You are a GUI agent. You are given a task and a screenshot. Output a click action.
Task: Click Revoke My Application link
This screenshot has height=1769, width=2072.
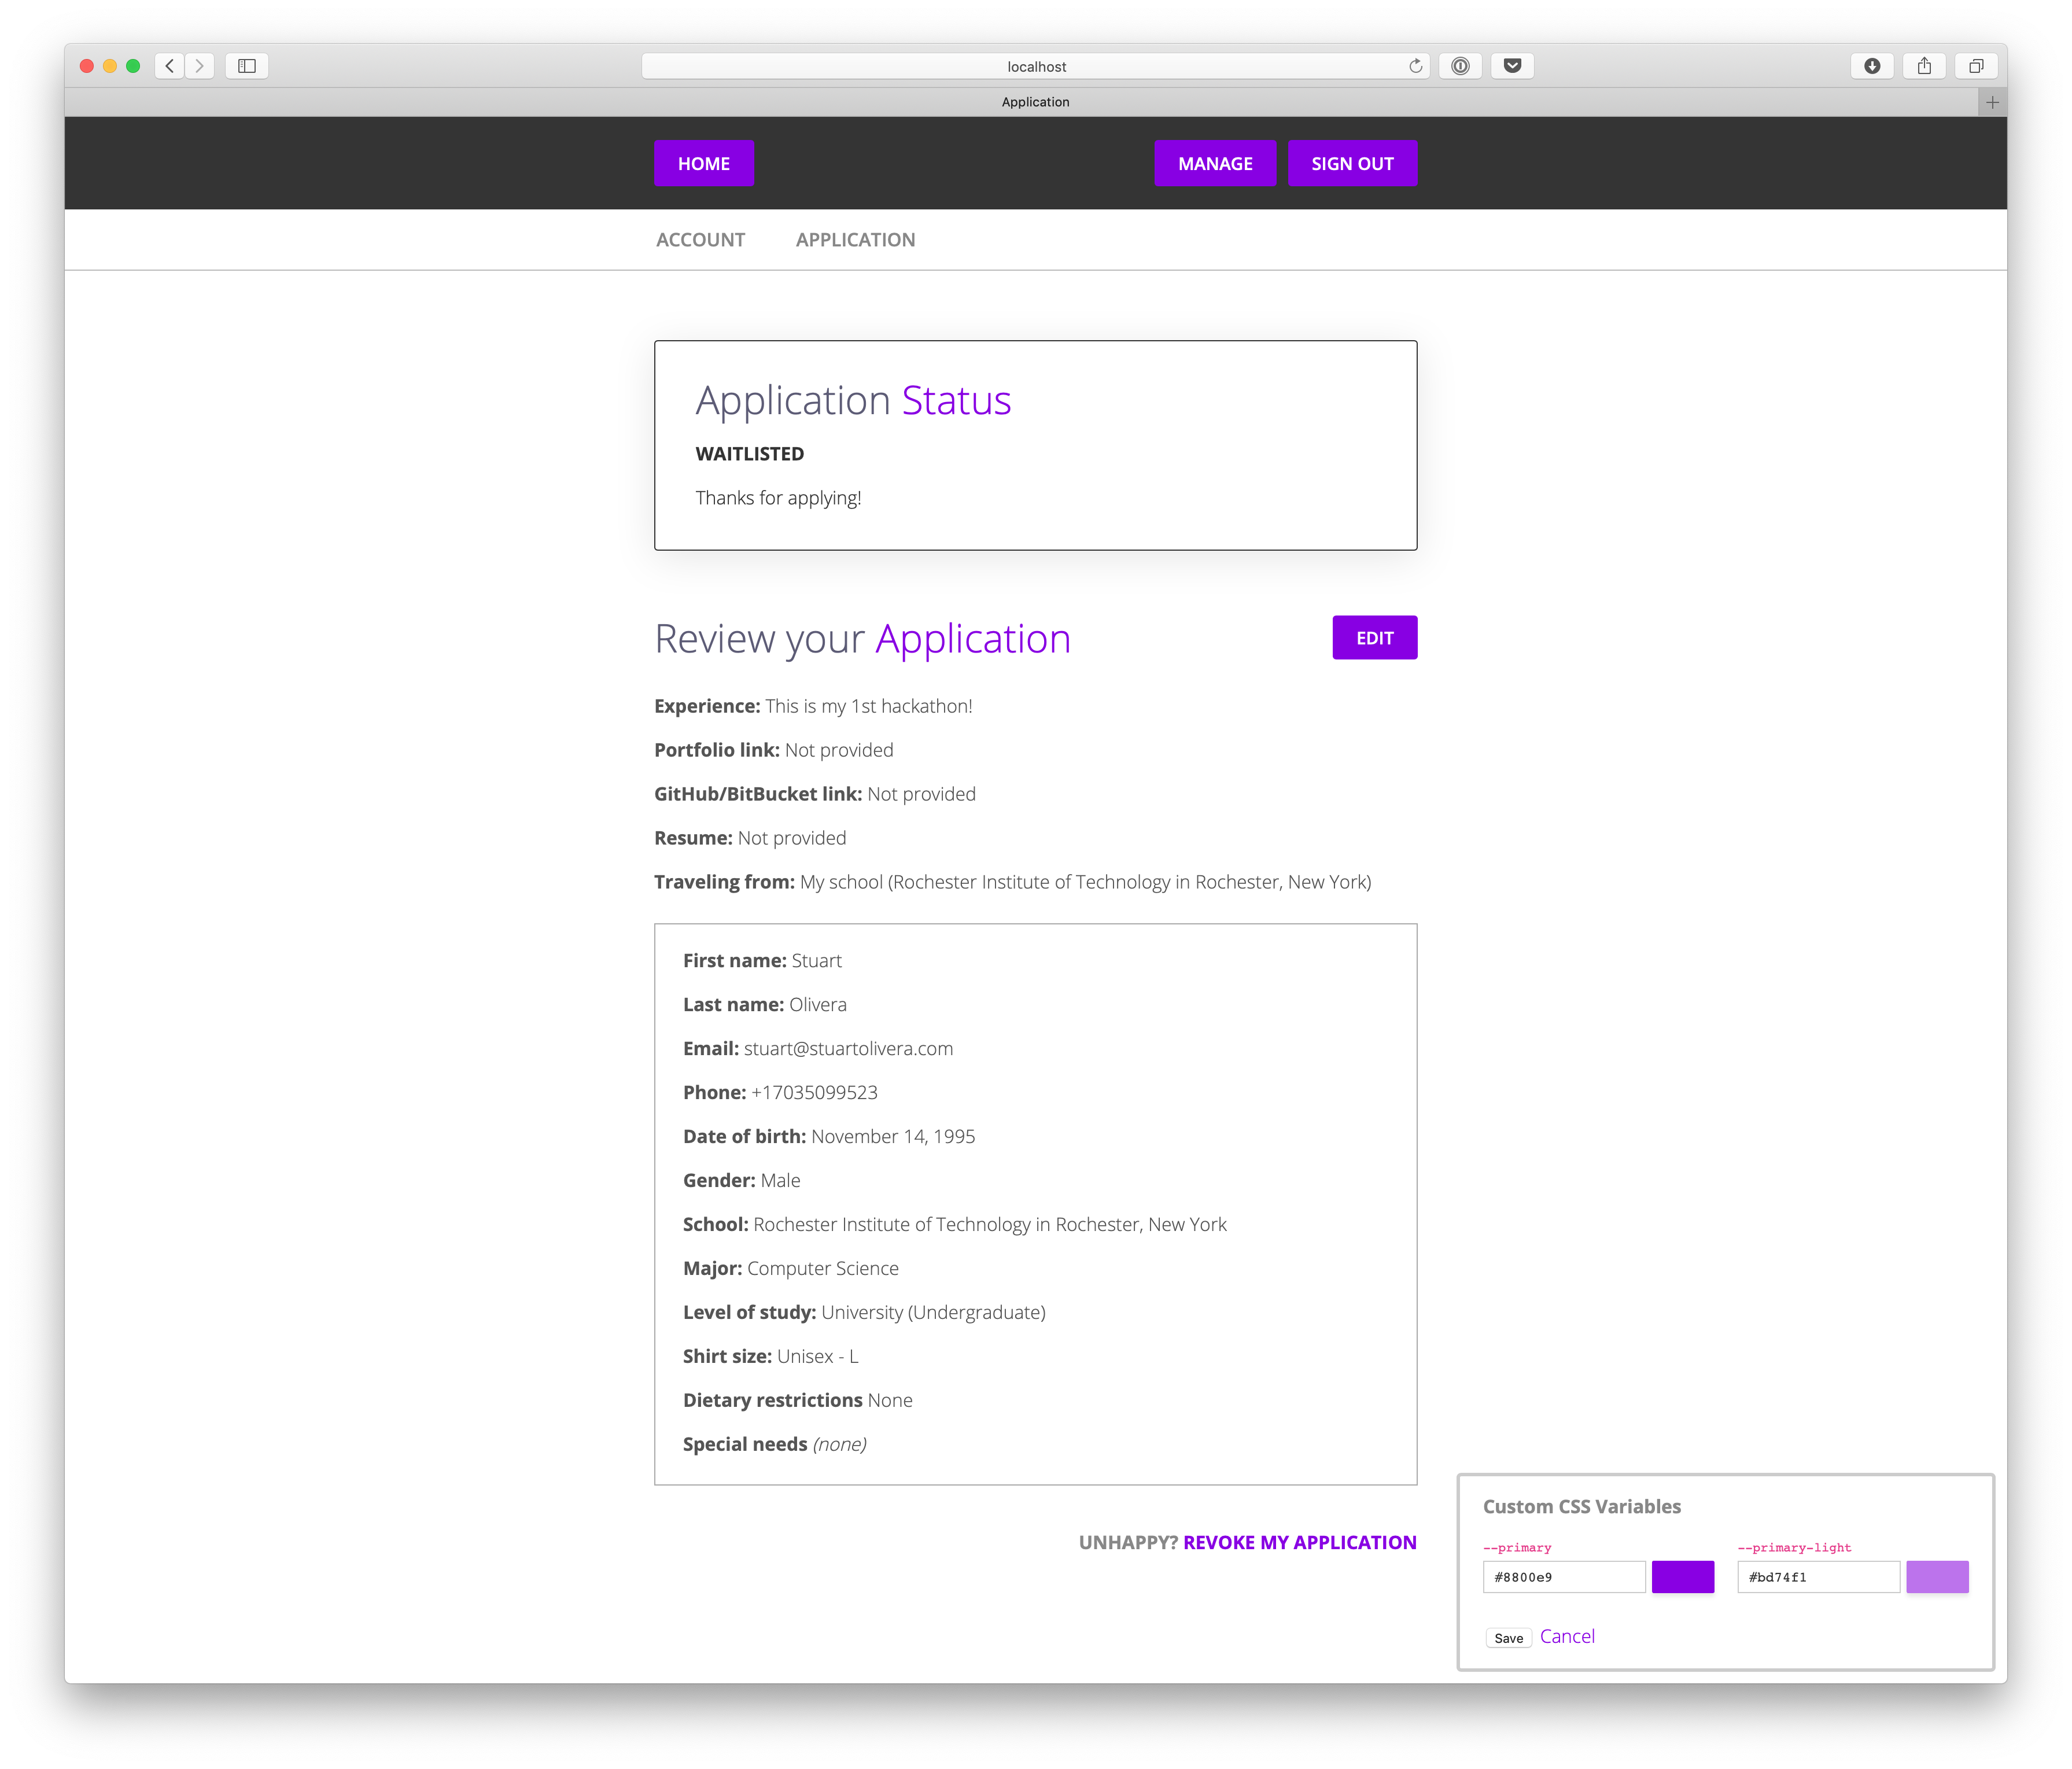click(1299, 1542)
